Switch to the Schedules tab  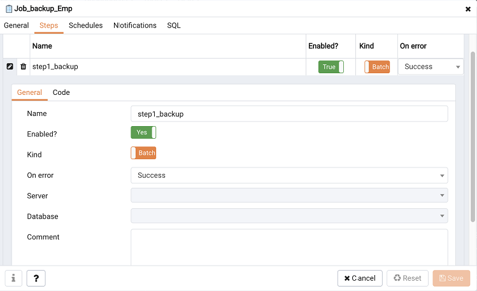click(x=85, y=25)
